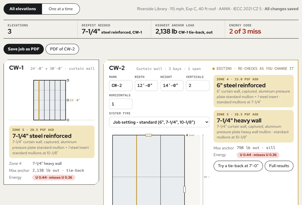Click the CW-2 energy U 0.44 miss badge
Screen dimensions: 302x205
[x=258, y=155]
